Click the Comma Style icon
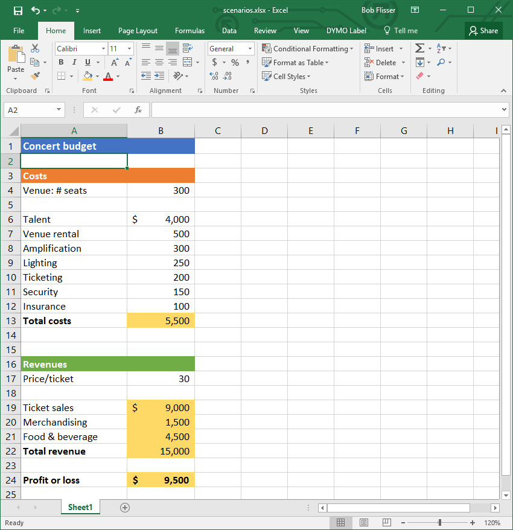The height and width of the screenshot is (530, 513). coord(247,63)
